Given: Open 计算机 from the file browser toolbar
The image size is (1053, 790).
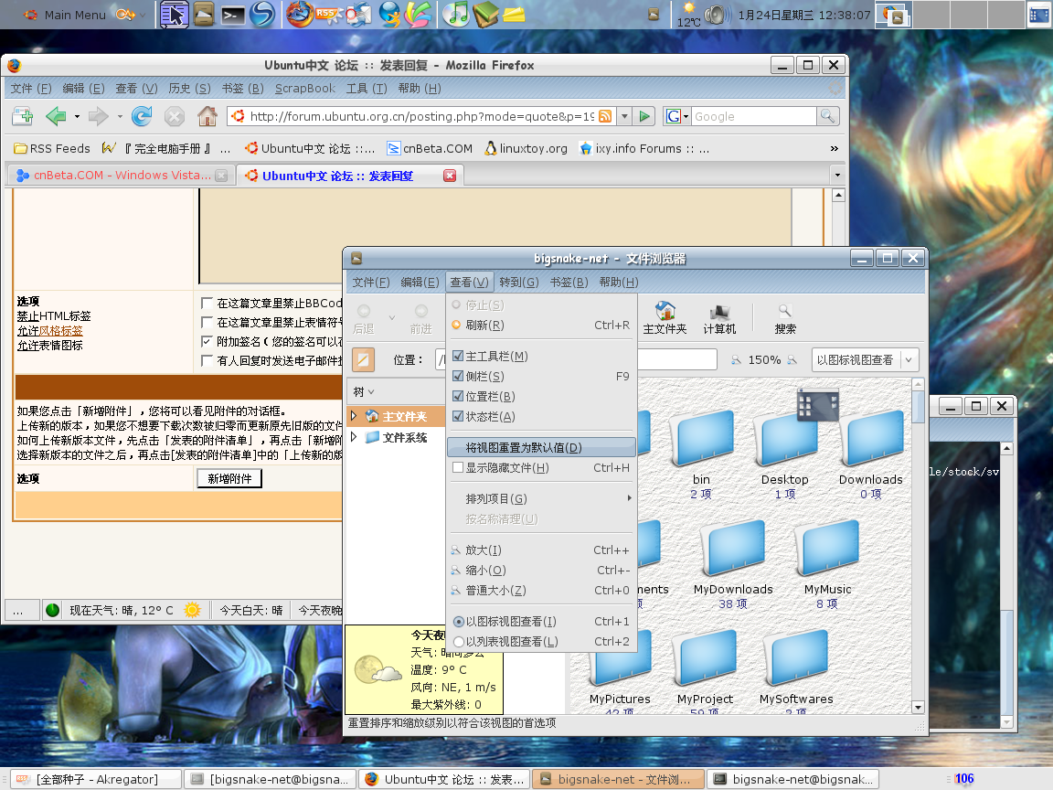Looking at the screenshot, I should (x=719, y=318).
